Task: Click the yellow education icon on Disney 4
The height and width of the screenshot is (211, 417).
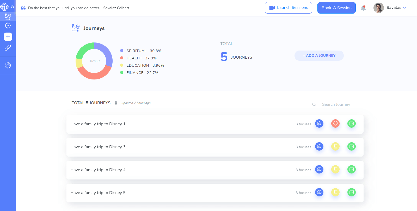Action: coord(335,169)
